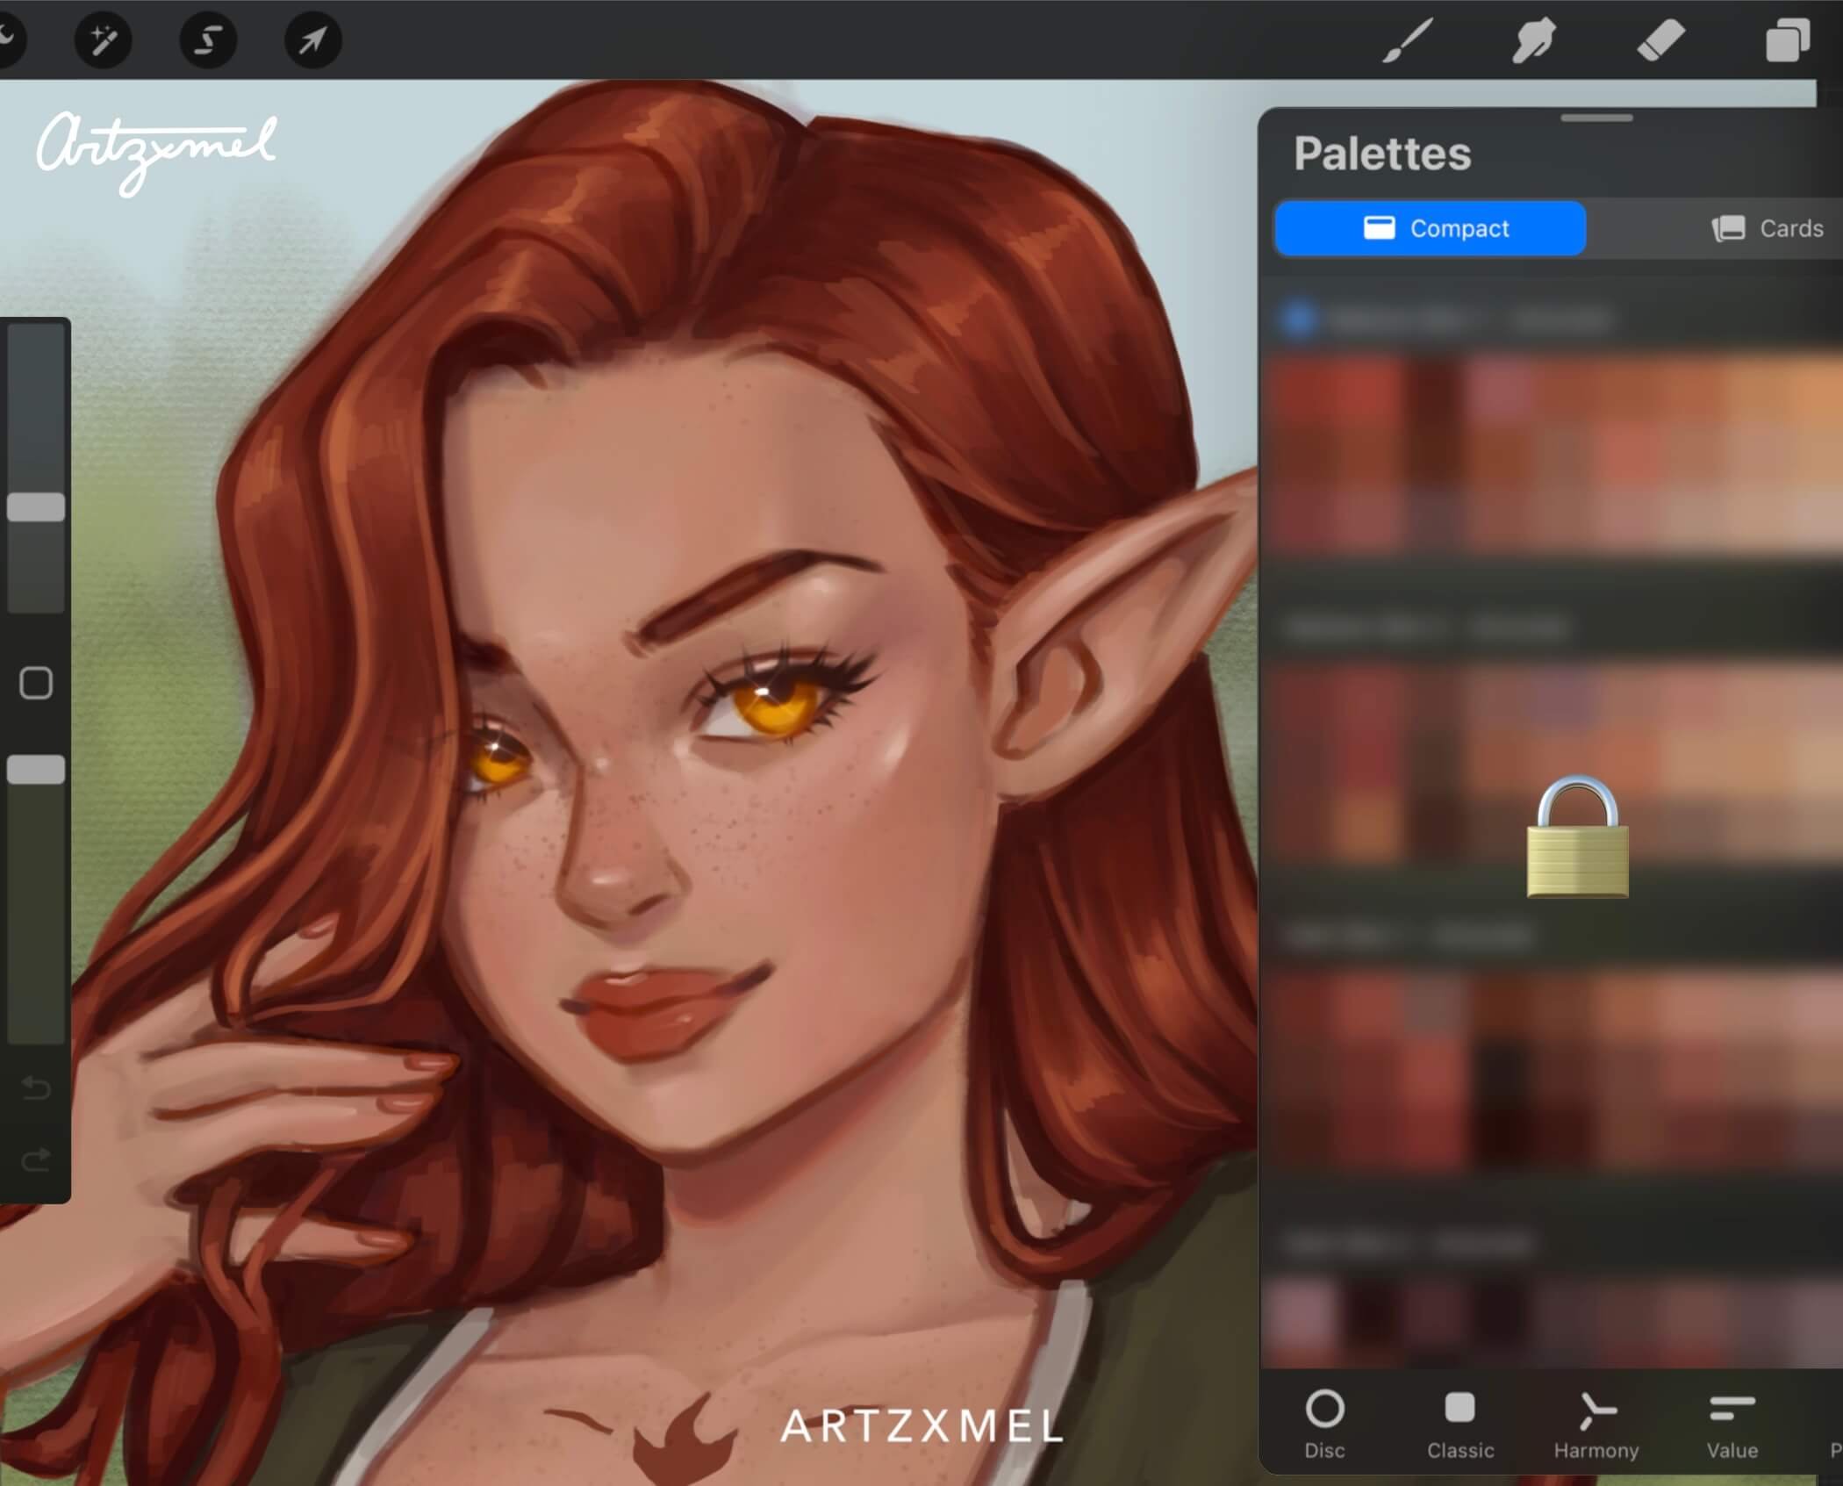Image resolution: width=1843 pixels, height=1486 pixels.
Task: Select the Brush paint tool
Action: [x=1408, y=40]
